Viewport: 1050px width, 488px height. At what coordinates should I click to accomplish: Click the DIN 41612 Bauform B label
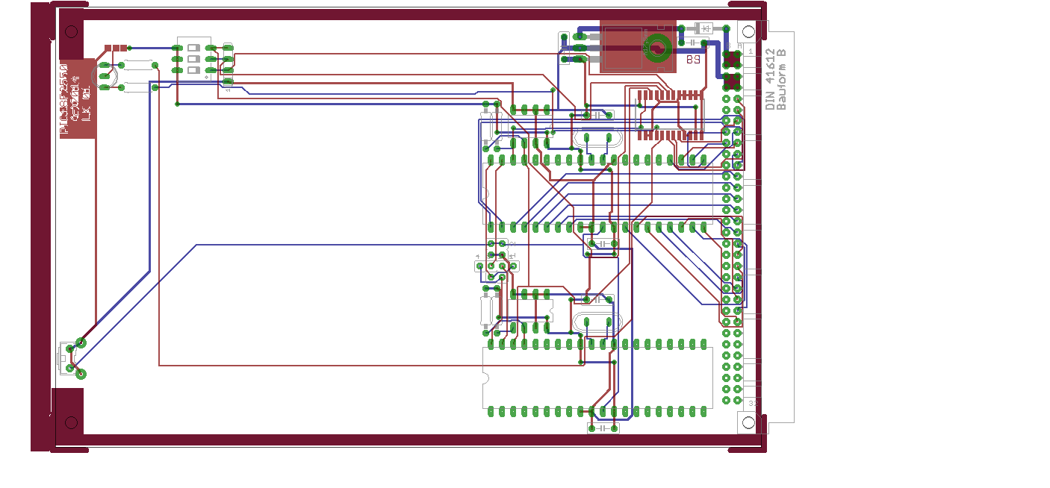777,79
